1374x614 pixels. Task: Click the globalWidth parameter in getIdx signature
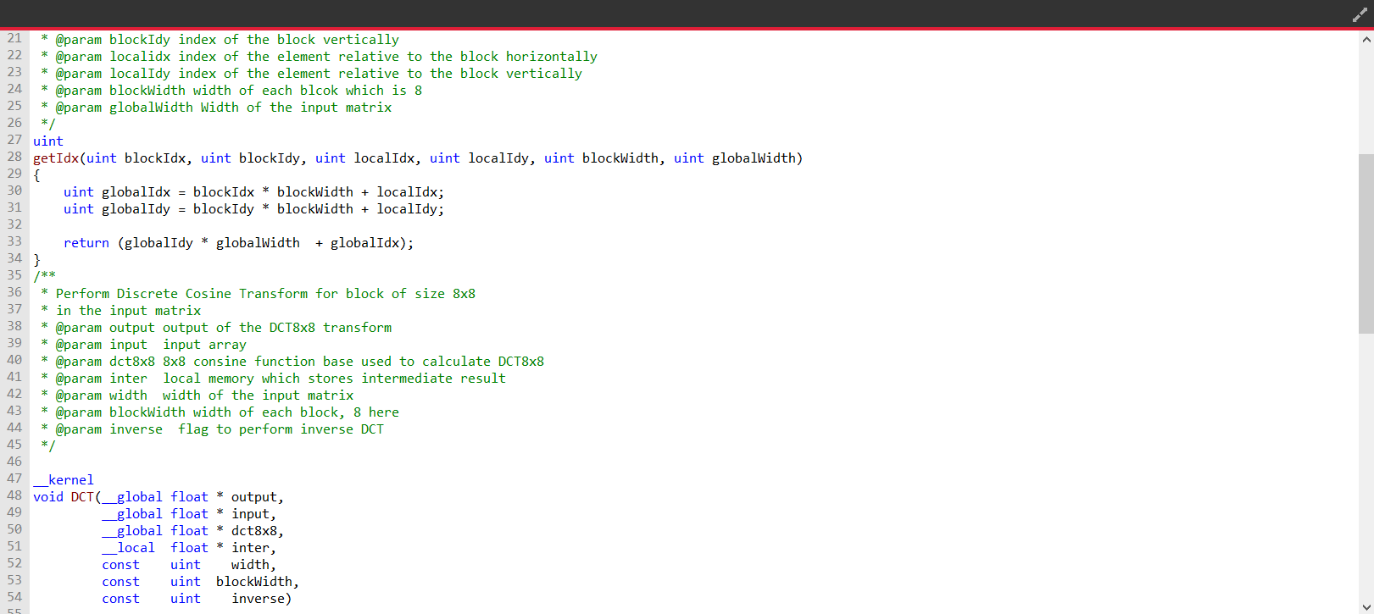click(x=754, y=158)
